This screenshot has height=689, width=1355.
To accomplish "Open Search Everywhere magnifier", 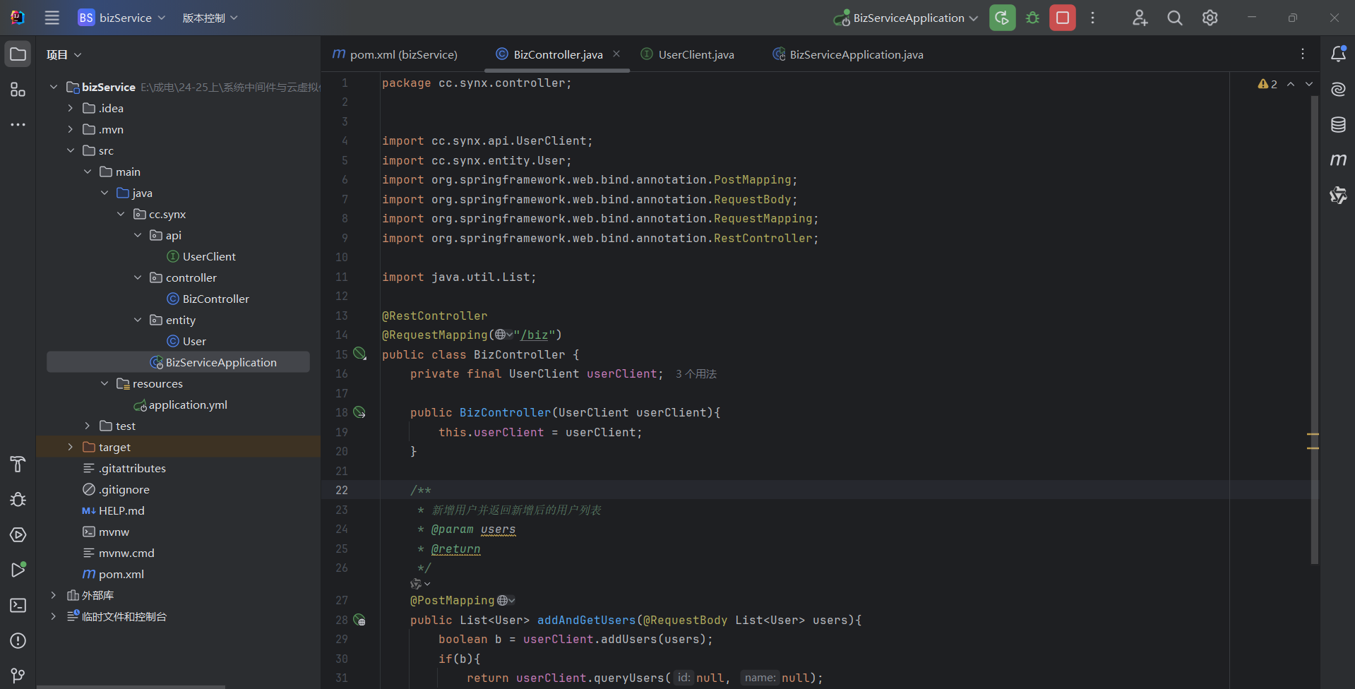I will point(1175,18).
